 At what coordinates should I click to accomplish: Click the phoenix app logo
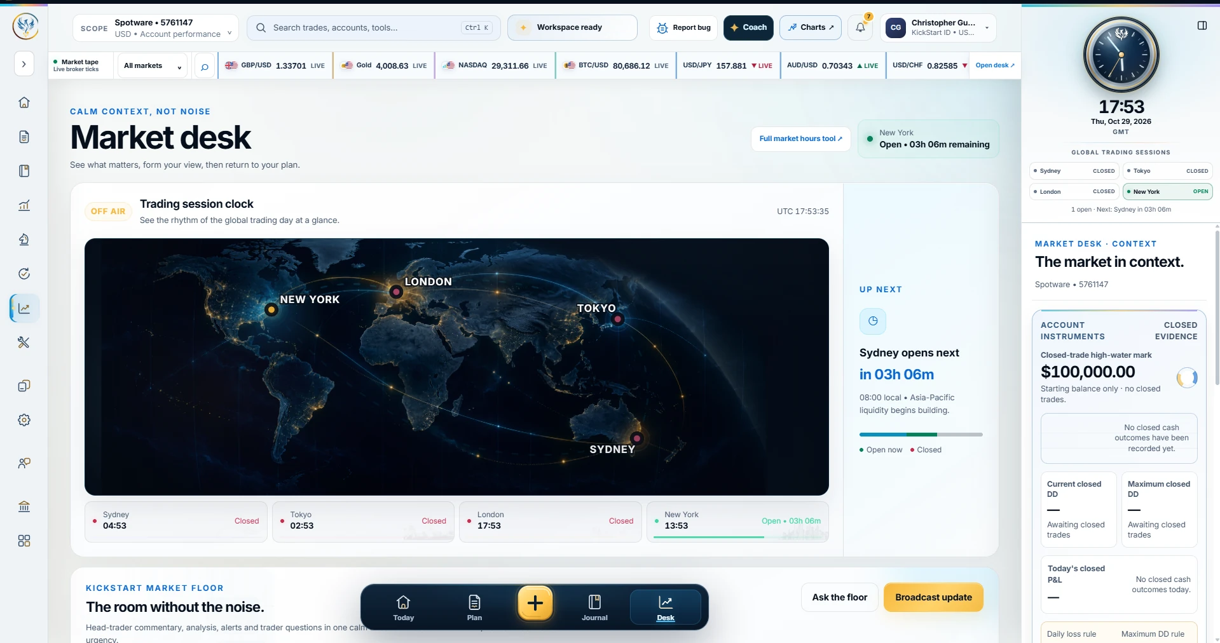pyautogui.click(x=25, y=26)
